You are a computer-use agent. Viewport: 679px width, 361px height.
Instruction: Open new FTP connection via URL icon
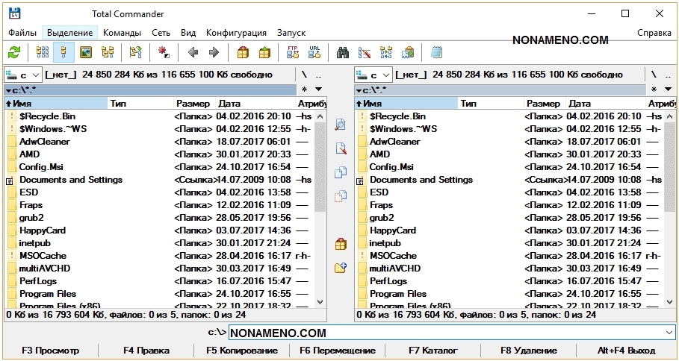pyautogui.click(x=314, y=53)
